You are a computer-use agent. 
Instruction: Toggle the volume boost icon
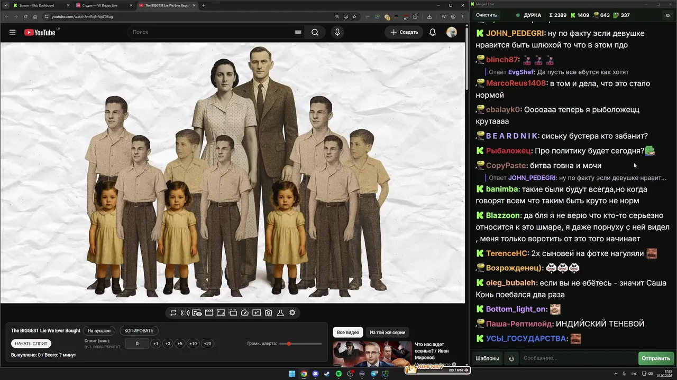click(185, 313)
